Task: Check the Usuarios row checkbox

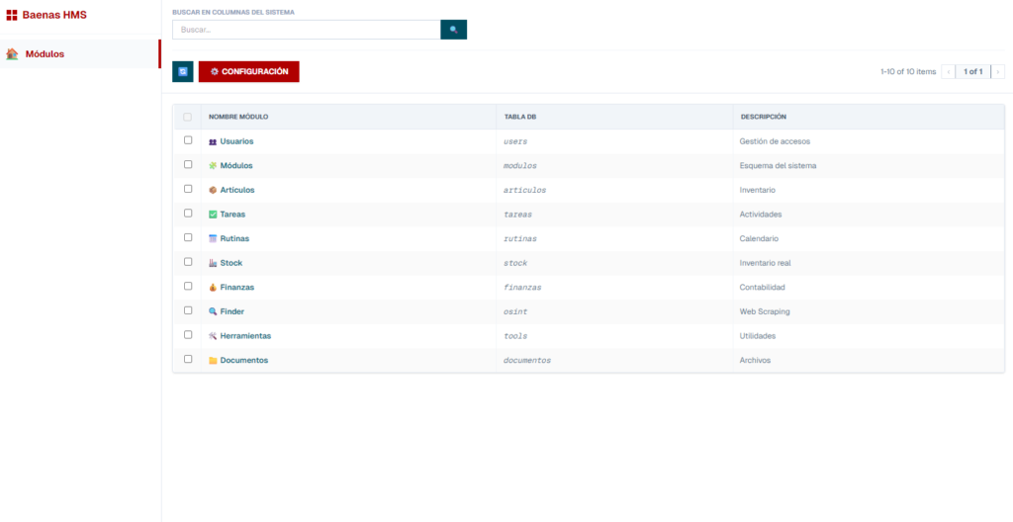Action: 188,140
